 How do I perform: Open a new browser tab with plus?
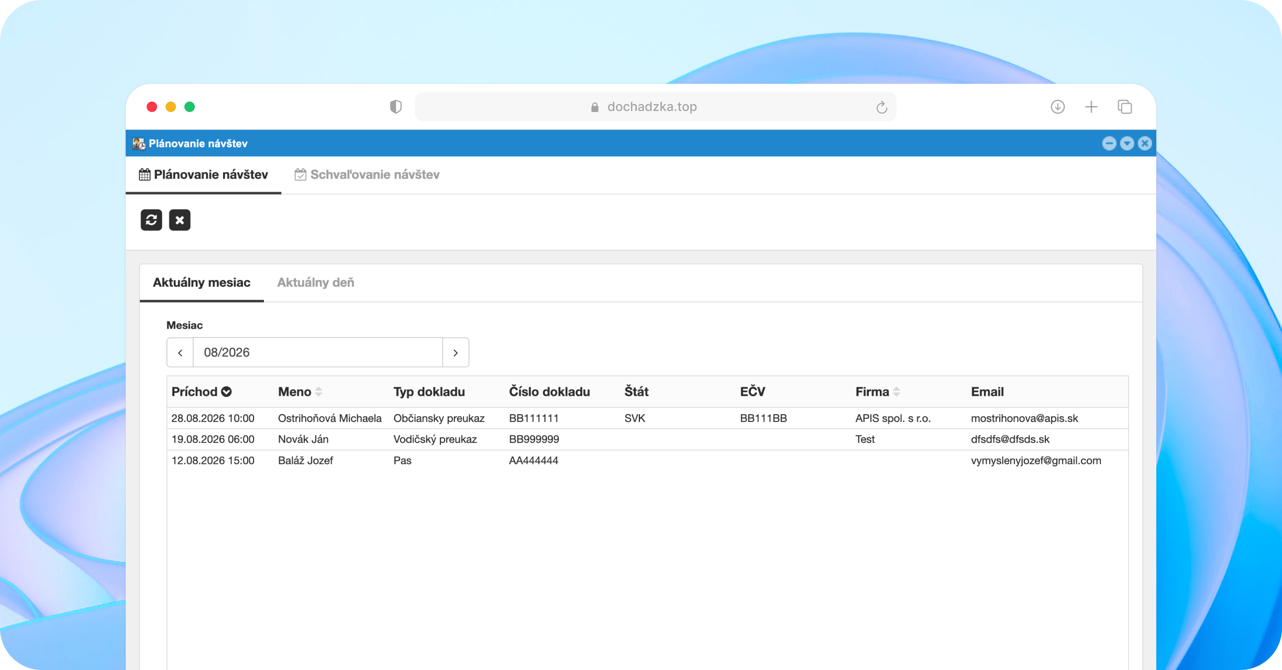pyautogui.click(x=1091, y=107)
